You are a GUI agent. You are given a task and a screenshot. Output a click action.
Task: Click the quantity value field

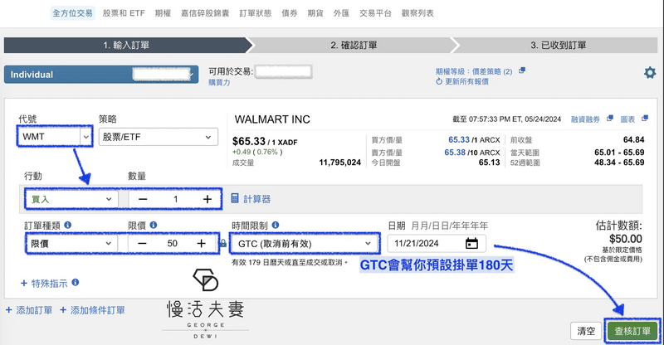(x=175, y=199)
